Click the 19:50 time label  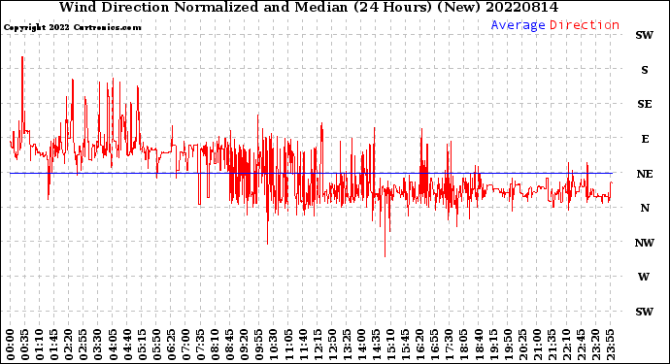[x=508, y=345]
